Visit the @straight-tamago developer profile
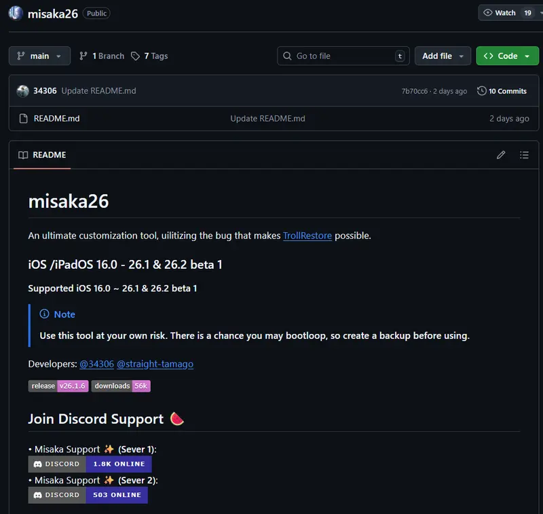This screenshot has width=543, height=514. click(x=155, y=364)
